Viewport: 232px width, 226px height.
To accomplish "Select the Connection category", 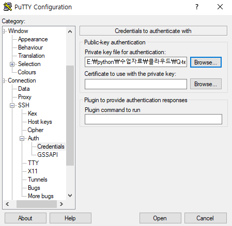I will coord(22,80).
